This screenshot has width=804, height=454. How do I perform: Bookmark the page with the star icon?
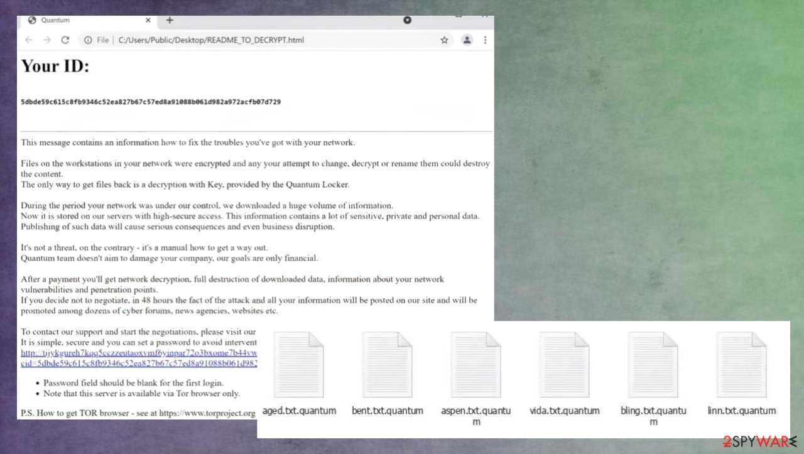coord(444,40)
